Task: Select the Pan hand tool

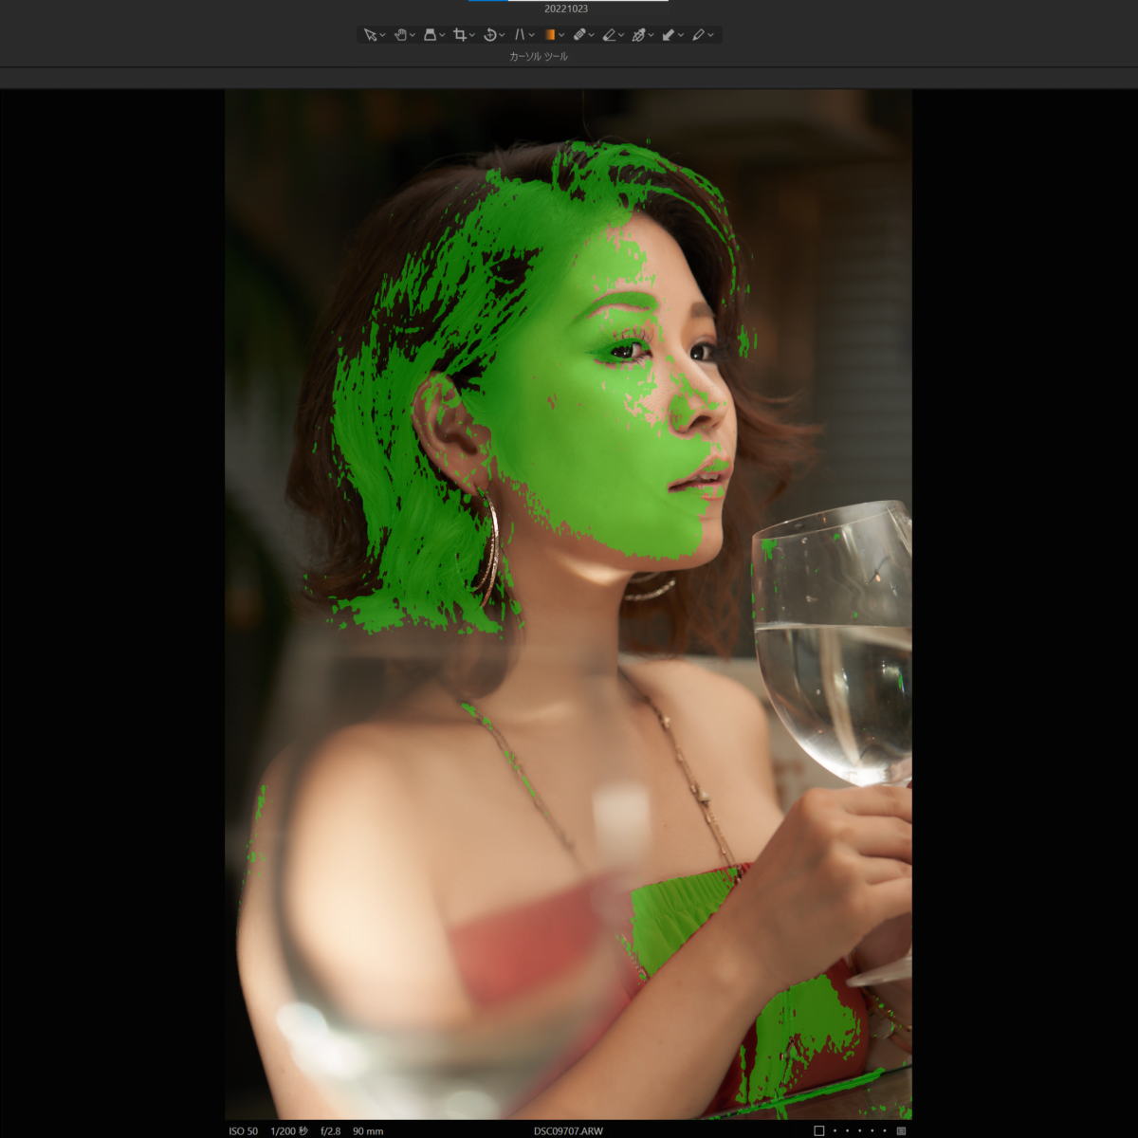Action: [x=400, y=35]
